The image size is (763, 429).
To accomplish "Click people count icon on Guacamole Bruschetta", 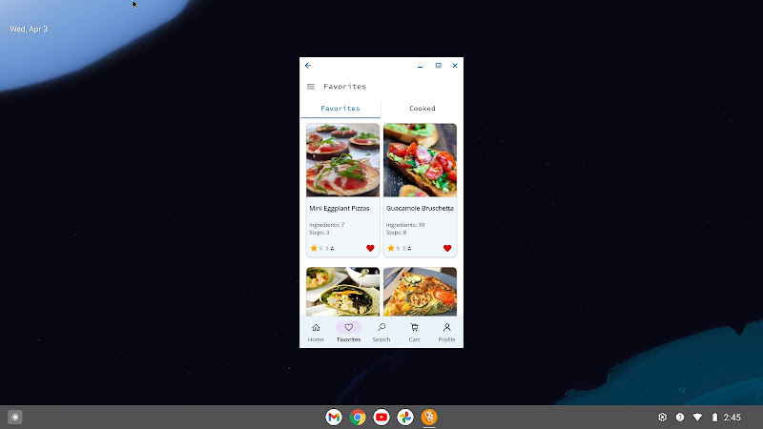I will 409,249.
